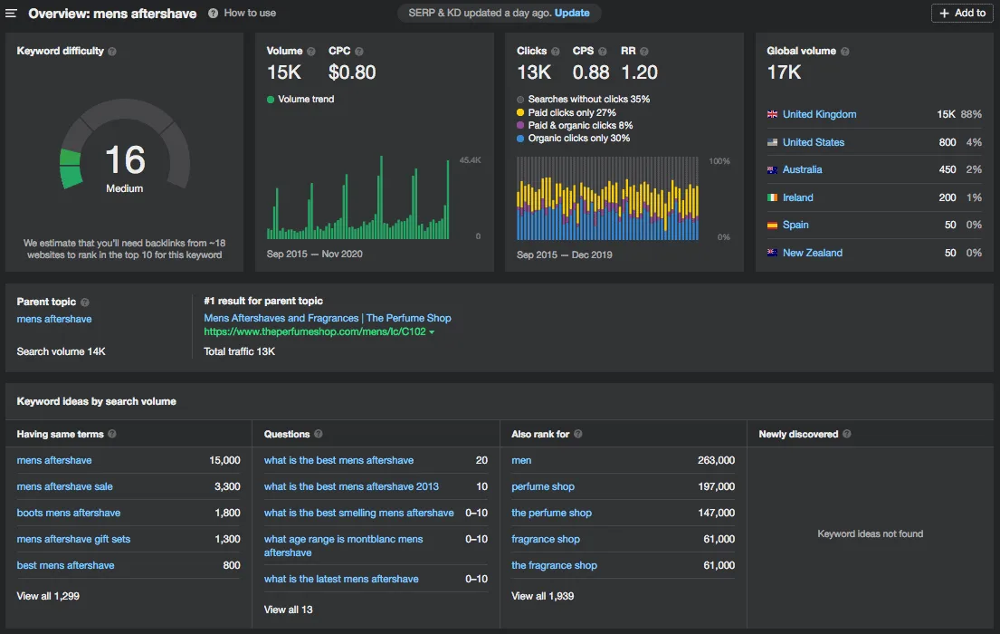Open the United States country link
This screenshot has height=634, width=1000.
pyautogui.click(x=814, y=142)
